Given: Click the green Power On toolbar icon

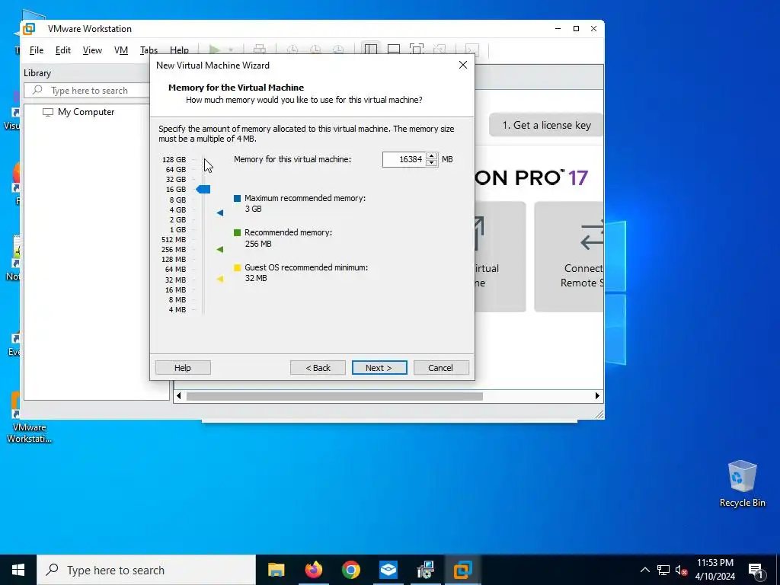Looking at the screenshot, I should [x=214, y=50].
